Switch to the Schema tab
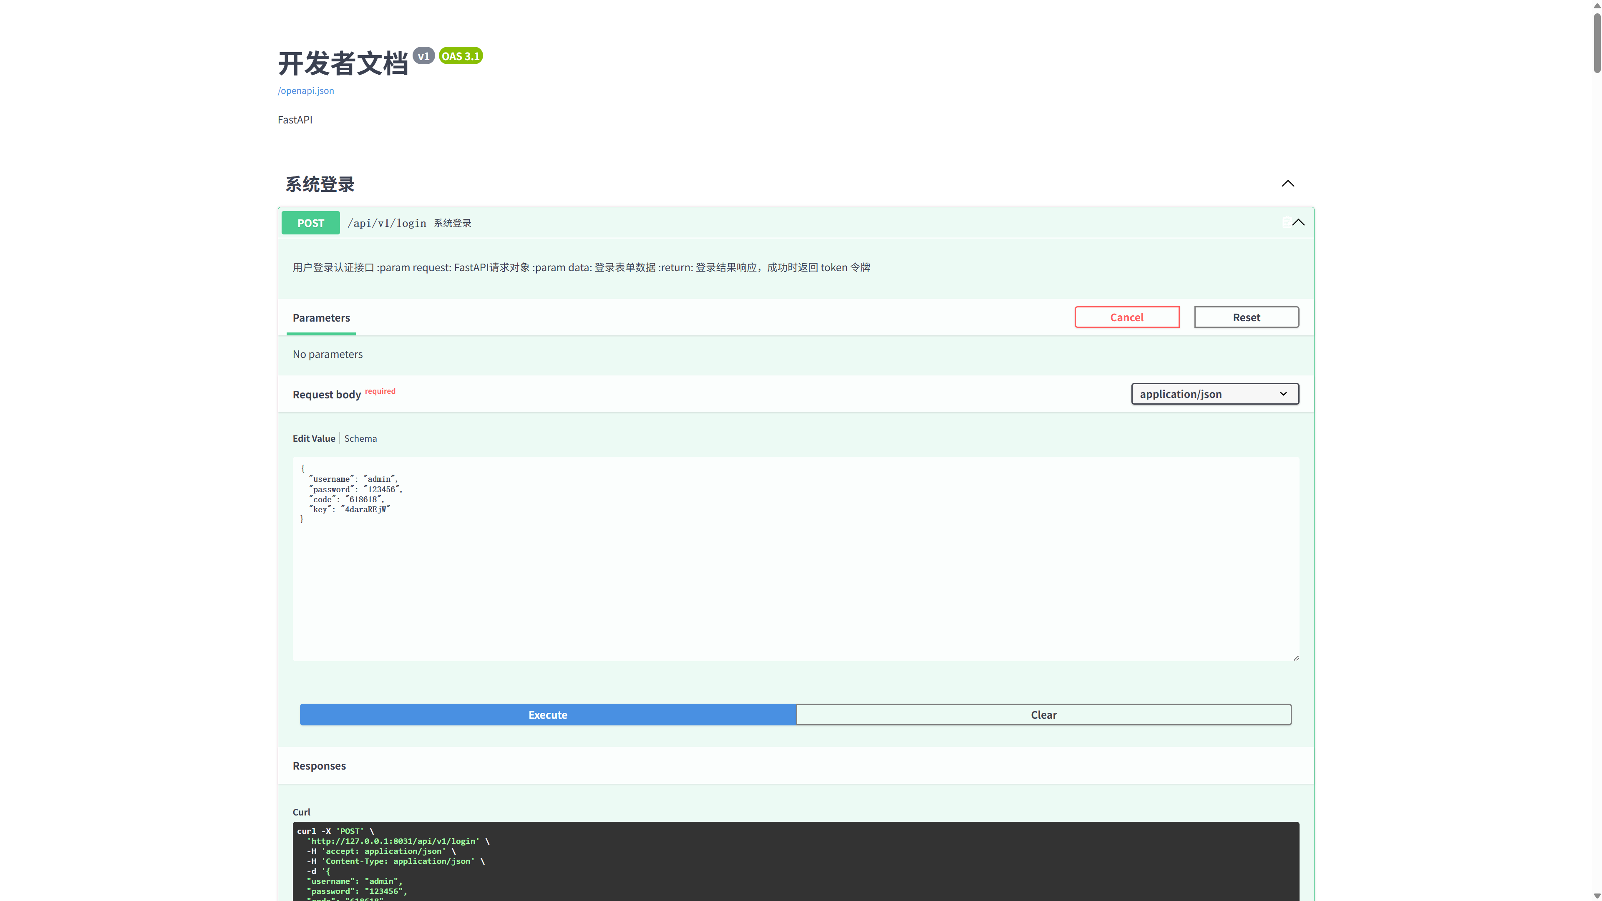 (x=361, y=438)
